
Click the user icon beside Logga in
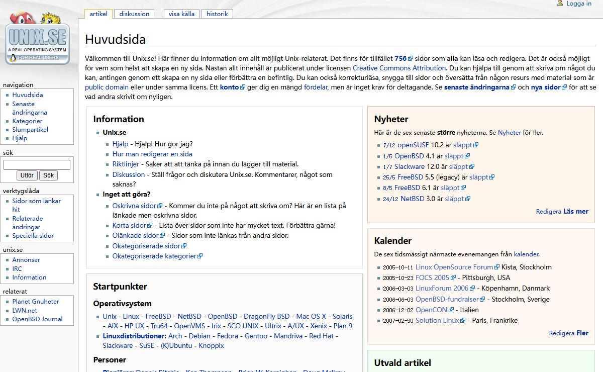(x=560, y=3)
